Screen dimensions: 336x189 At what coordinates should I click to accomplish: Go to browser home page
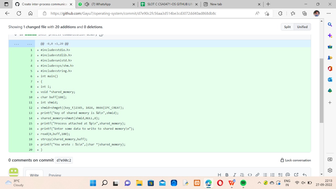point(30,13)
